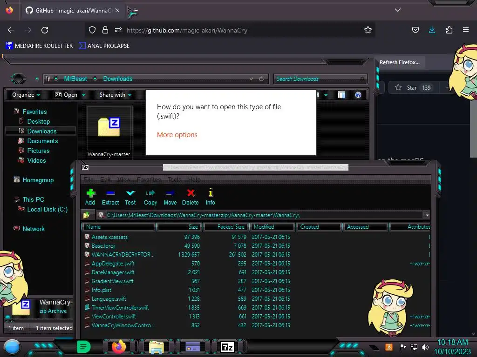Sort 7-Zip list by Name column

[119, 227]
